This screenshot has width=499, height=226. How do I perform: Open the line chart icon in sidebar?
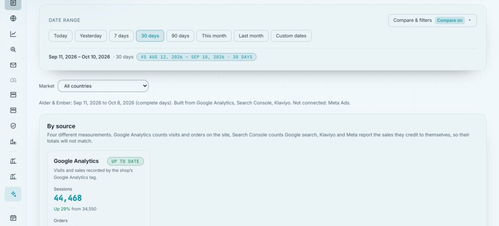13,34
